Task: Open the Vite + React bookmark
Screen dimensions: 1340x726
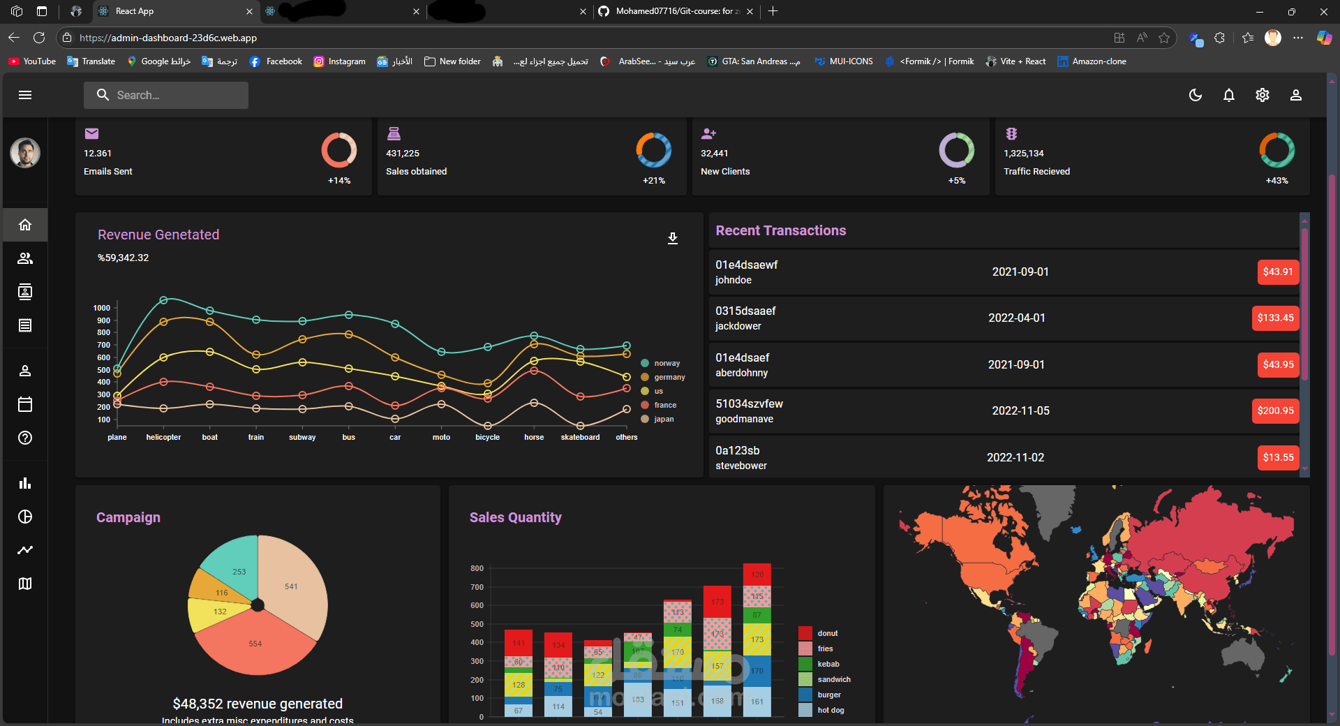Action: click(x=1015, y=61)
